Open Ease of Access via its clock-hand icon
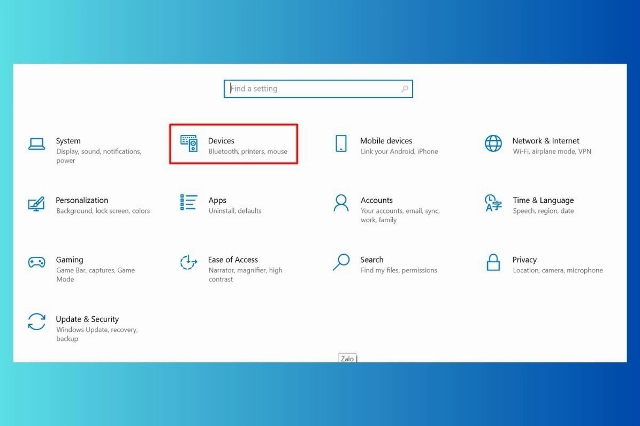Screen dimensions: 640x426 pyautogui.click(x=188, y=262)
